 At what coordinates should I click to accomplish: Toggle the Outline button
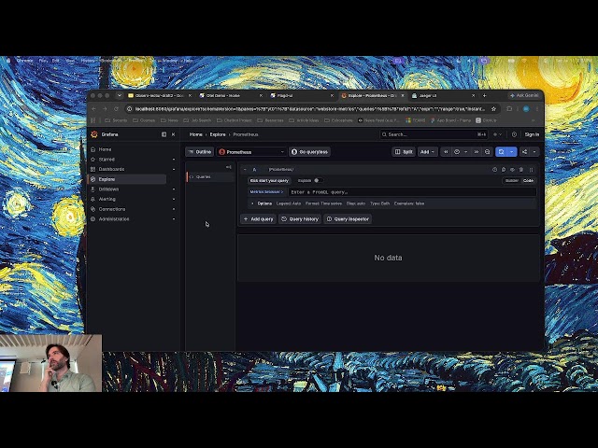click(x=199, y=152)
